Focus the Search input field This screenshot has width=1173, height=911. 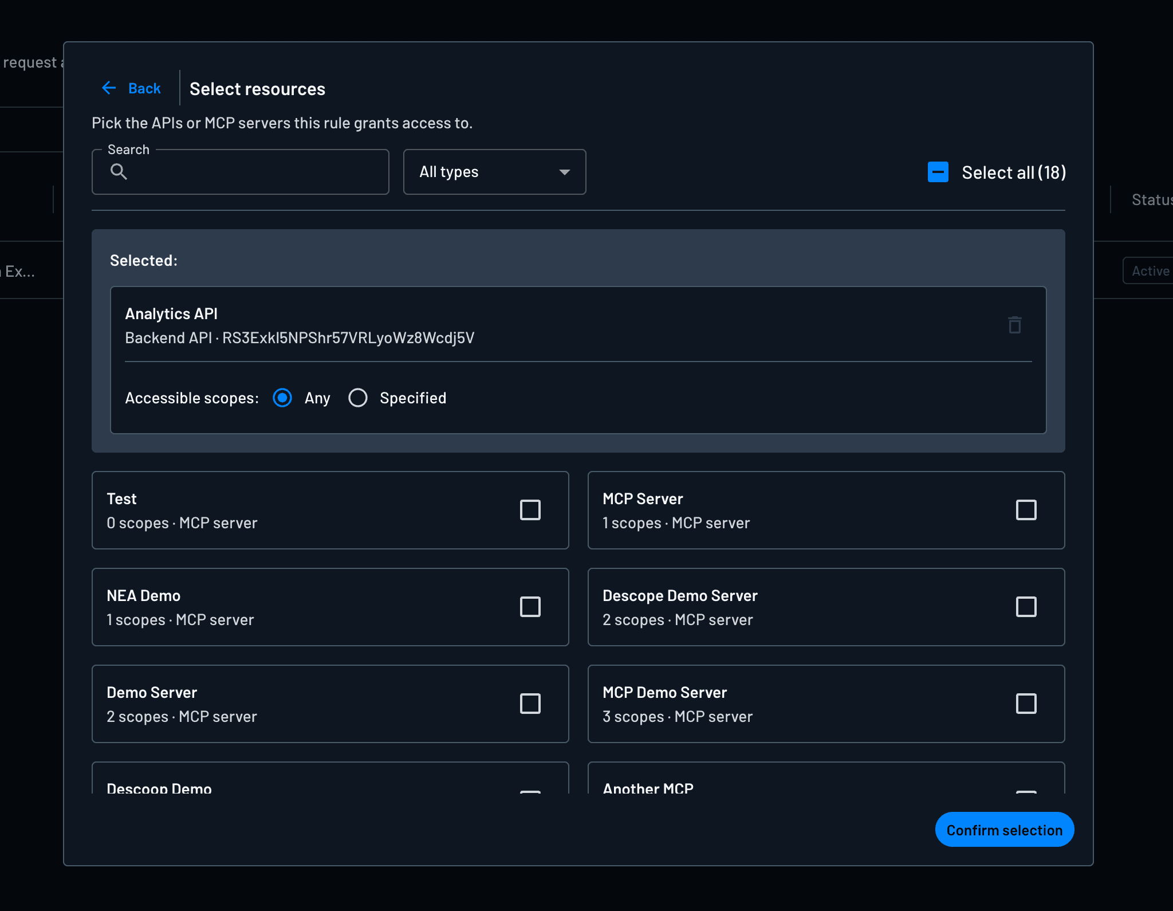[241, 172]
